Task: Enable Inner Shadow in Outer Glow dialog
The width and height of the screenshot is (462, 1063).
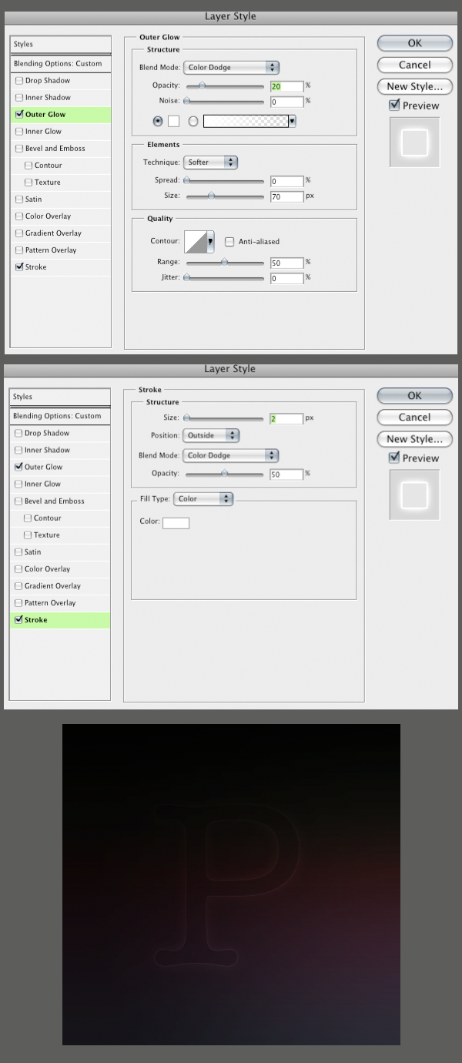Action: click(19, 98)
